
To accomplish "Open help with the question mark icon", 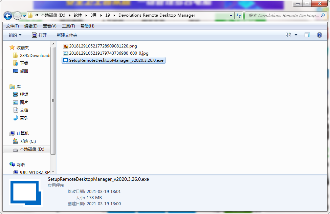I will tap(319, 35).
